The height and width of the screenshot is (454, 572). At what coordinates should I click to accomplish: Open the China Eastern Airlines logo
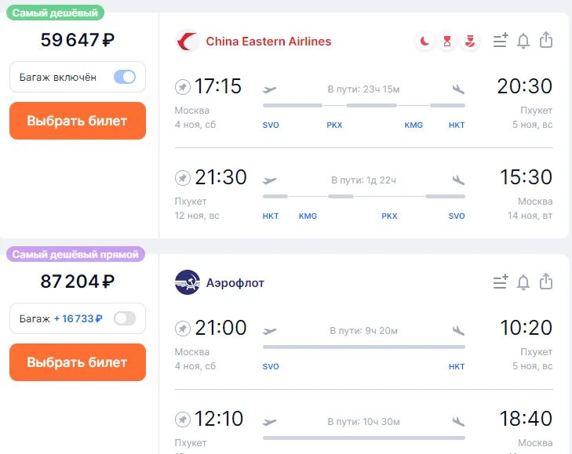click(x=188, y=42)
